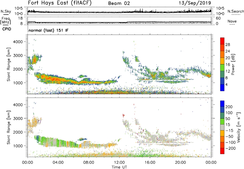This screenshot has width=244, height=169.
Task: Click the '1000' tick on velocity panel
Action: (18, 146)
